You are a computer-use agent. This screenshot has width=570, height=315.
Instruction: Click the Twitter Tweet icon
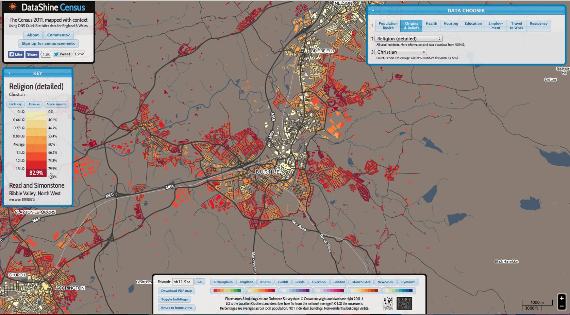point(62,54)
